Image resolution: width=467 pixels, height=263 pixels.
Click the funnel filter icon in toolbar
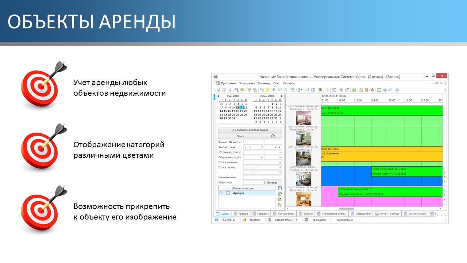pos(249,89)
